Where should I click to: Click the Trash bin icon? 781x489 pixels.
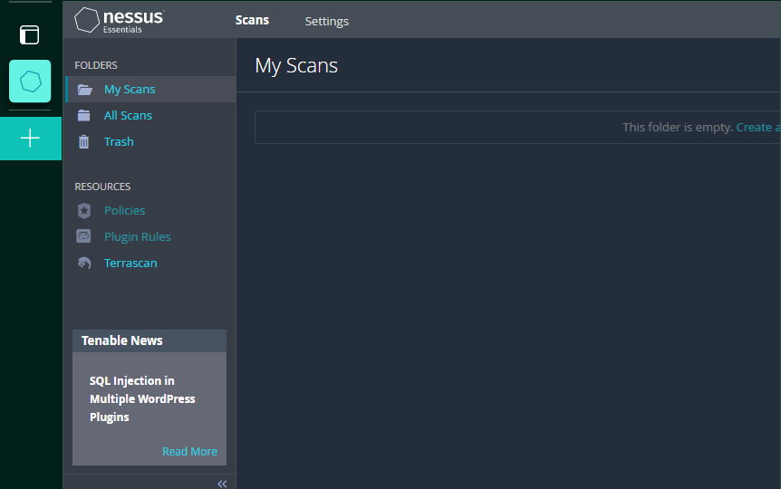pyautogui.click(x=83, y=142)
